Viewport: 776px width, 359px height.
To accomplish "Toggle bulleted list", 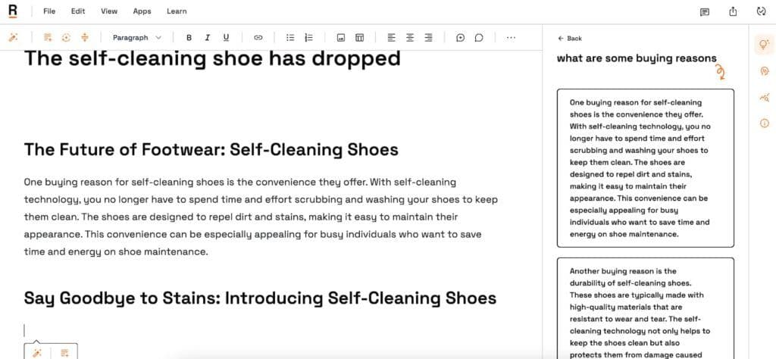I will tap(290, 38).
